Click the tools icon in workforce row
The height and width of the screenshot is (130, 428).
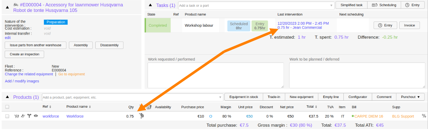click(23, 116)
